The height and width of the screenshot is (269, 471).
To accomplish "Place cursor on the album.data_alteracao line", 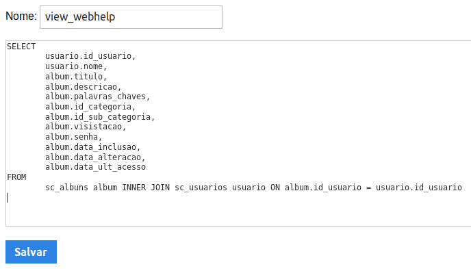I will coord(95,157).
